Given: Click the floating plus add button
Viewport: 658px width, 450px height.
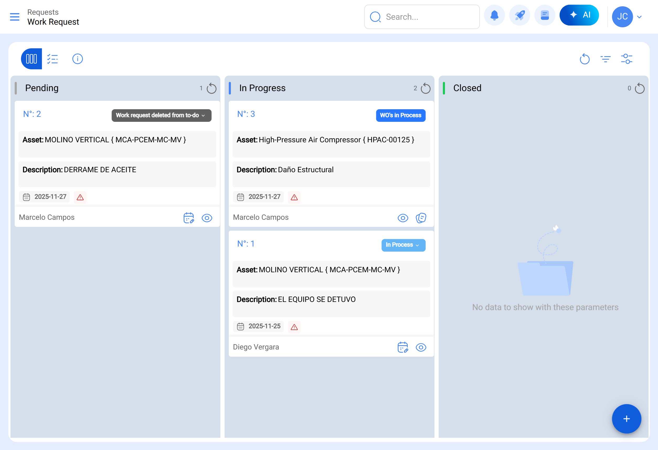Looking at the screenshot, I should (x=626, y=418).
